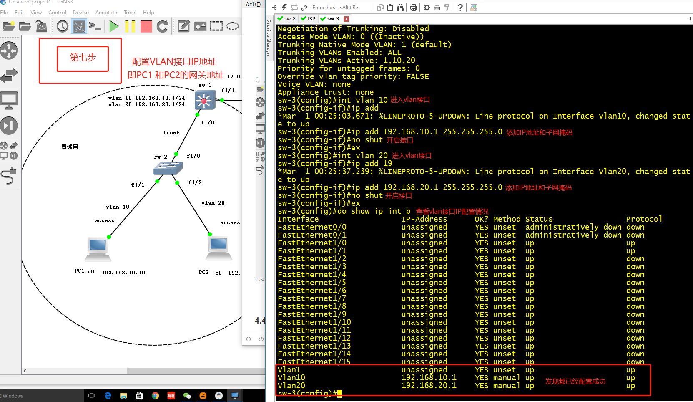Open snapshot manager clock icon
Viewport: 693px width, 402px height.
coord(63,26)
